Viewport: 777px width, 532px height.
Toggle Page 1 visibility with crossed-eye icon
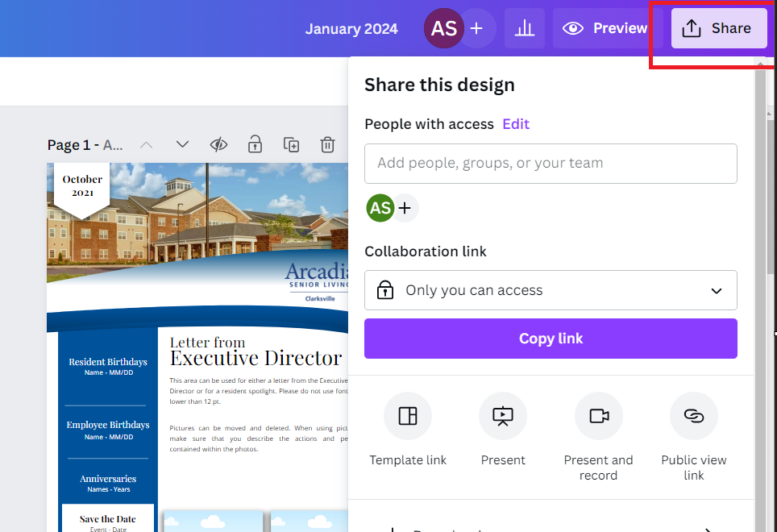point(218,144)
